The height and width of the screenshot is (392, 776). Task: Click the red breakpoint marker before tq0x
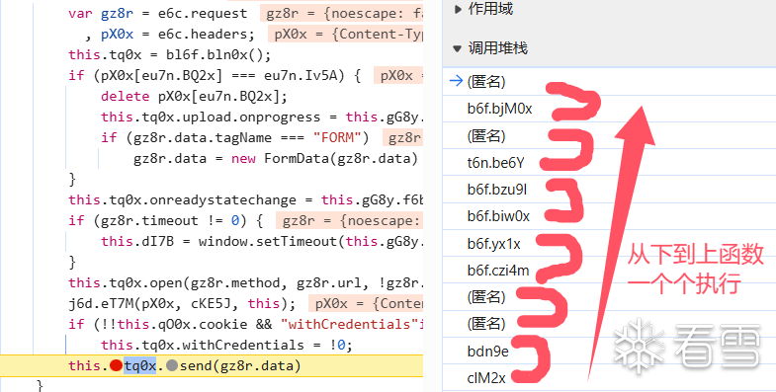click(x=116, y=365)
